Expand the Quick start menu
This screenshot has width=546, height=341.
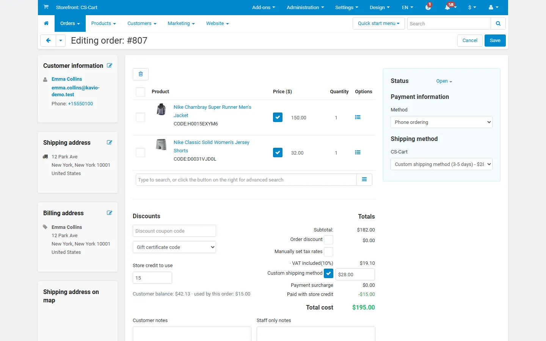point(379,23)
